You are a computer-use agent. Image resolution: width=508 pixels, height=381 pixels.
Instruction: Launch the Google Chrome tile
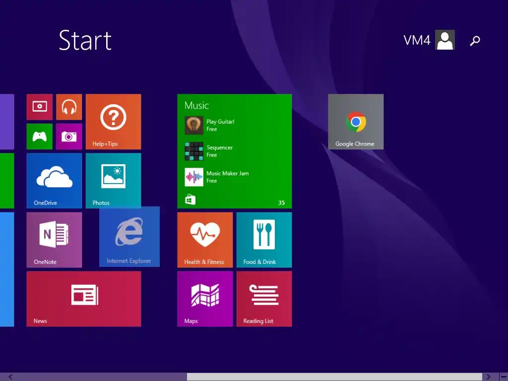tap(356, 122)
